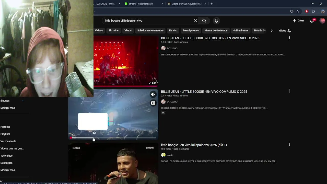The height and width of the screenshot is (184, 327).
Task: Select the Subidos recientemente chip
Action: pyautogui.click(x=150, y=30)
